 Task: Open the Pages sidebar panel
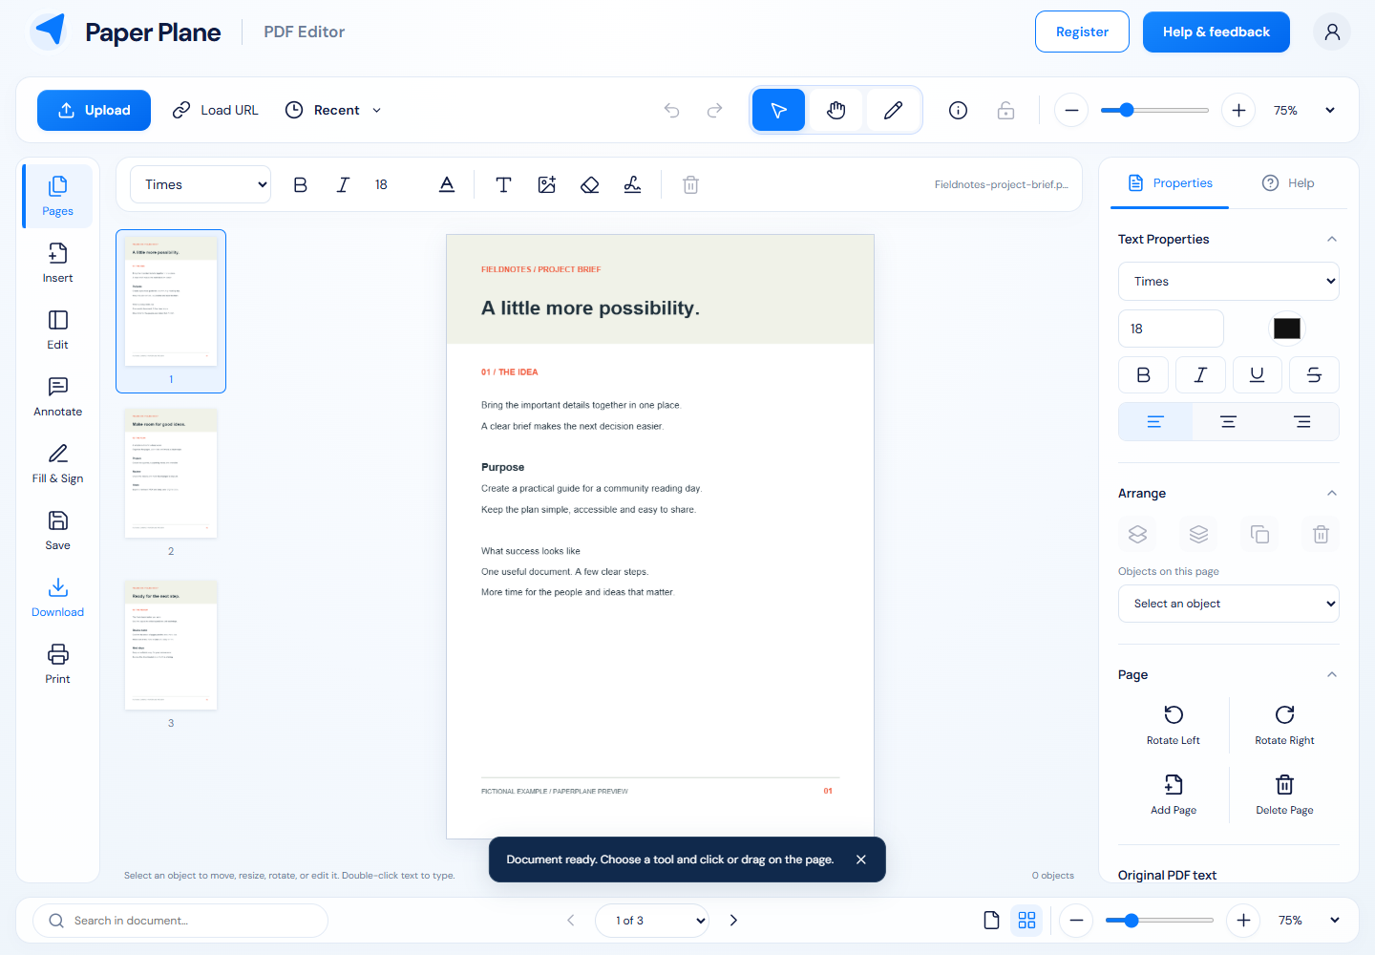click(x=58, y=197)
